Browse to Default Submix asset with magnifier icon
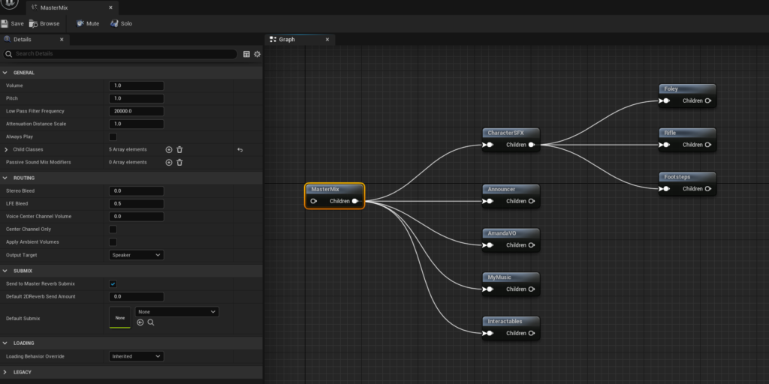The width and height of the screenshot is (769, 384). (151, 322)
